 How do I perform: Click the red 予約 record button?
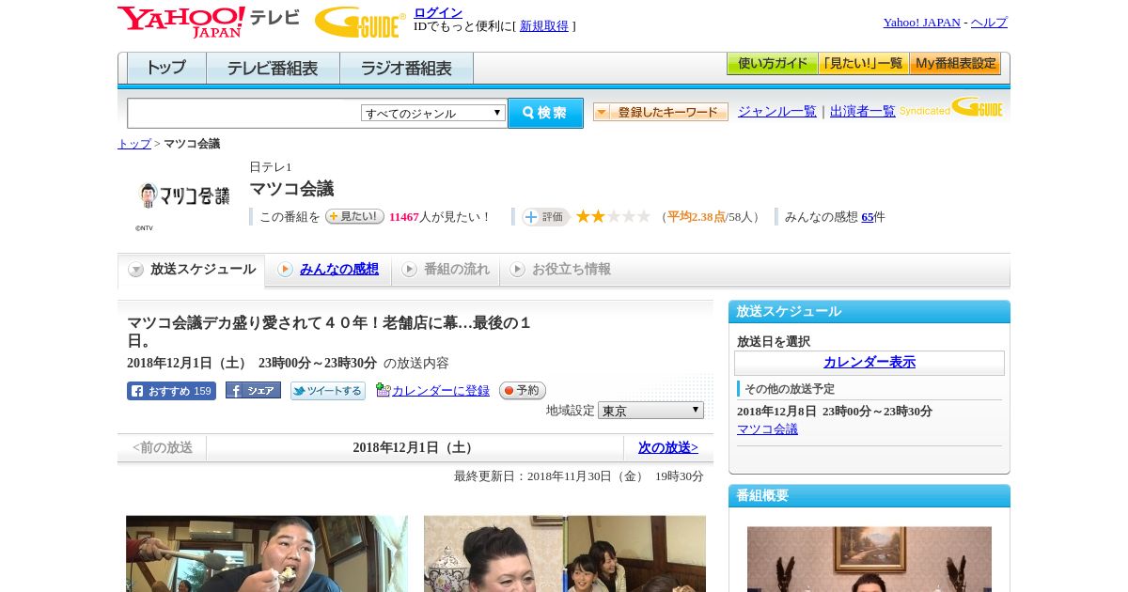[x=522, y=390]
